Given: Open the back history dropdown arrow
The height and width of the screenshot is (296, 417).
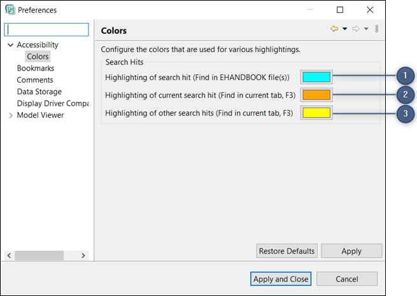Looking at the screenshot, I should 344,29.
